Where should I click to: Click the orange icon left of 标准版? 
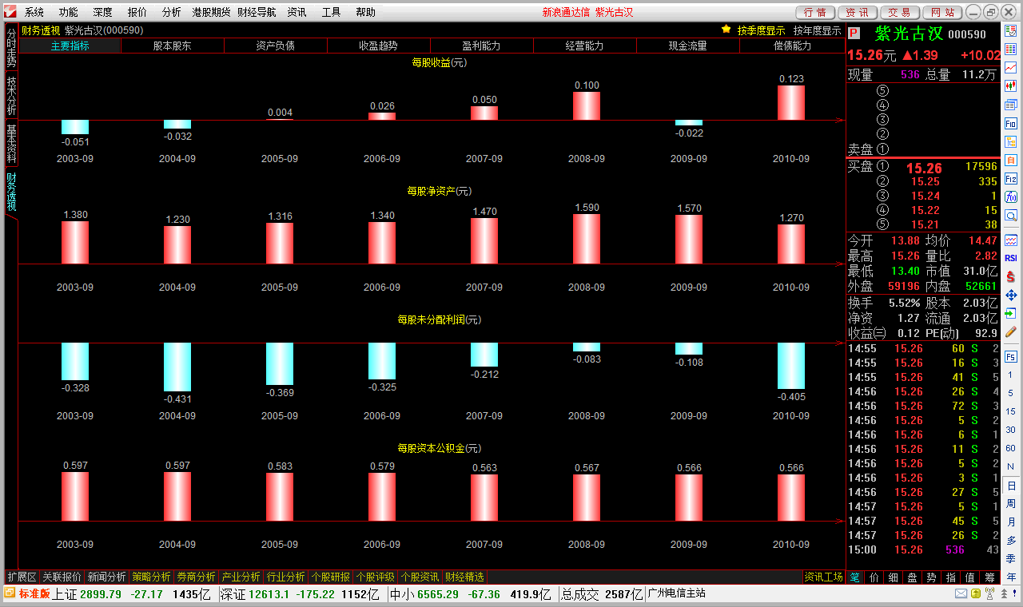10,593
